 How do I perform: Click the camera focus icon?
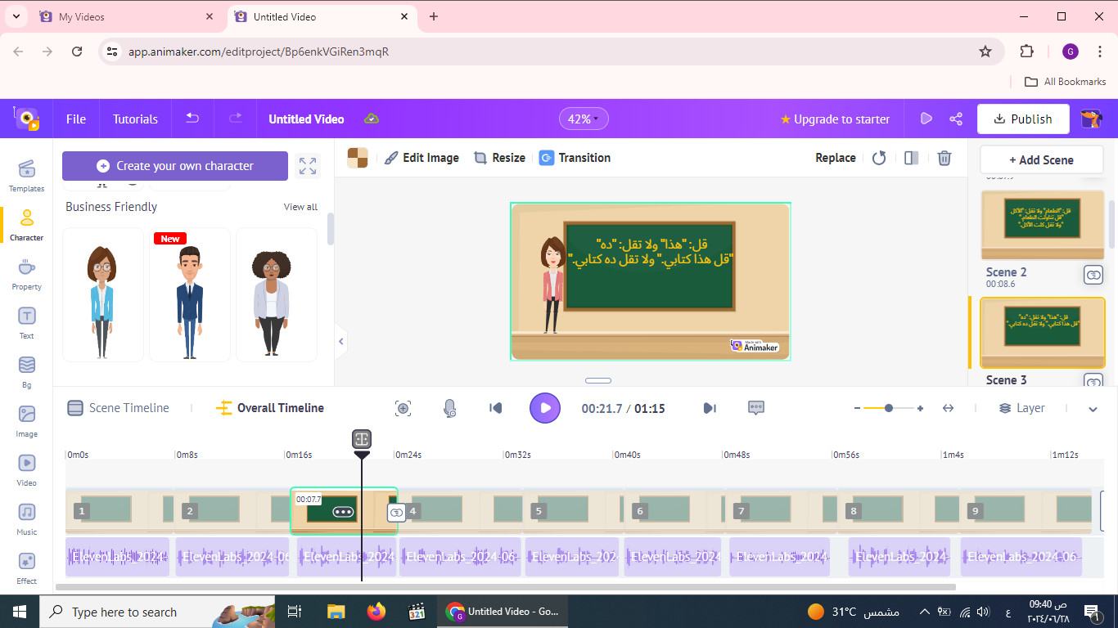pos(403,408)
